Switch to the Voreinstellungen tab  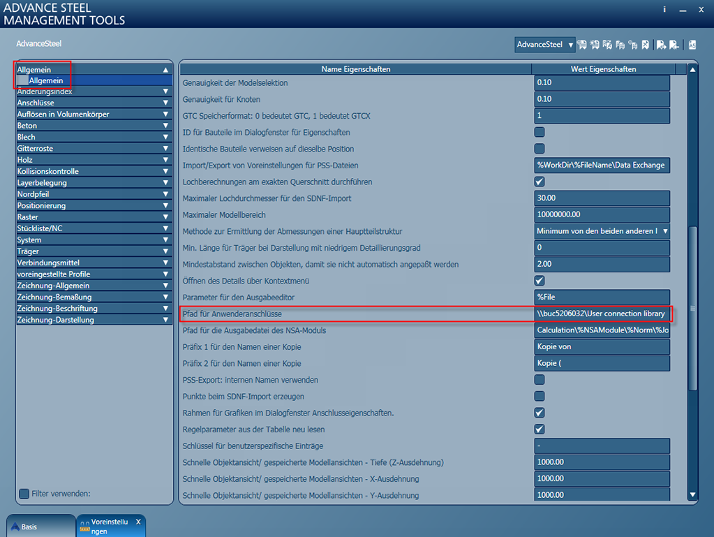[x=111, y=526]
